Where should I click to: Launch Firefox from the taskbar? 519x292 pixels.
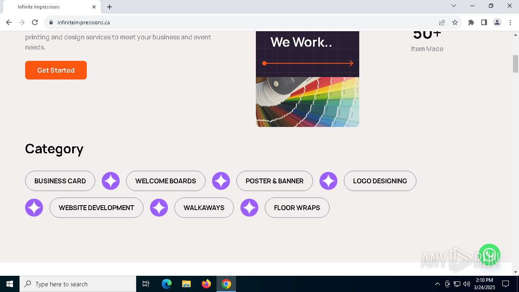pyautogui.click(x=206, y=284)
